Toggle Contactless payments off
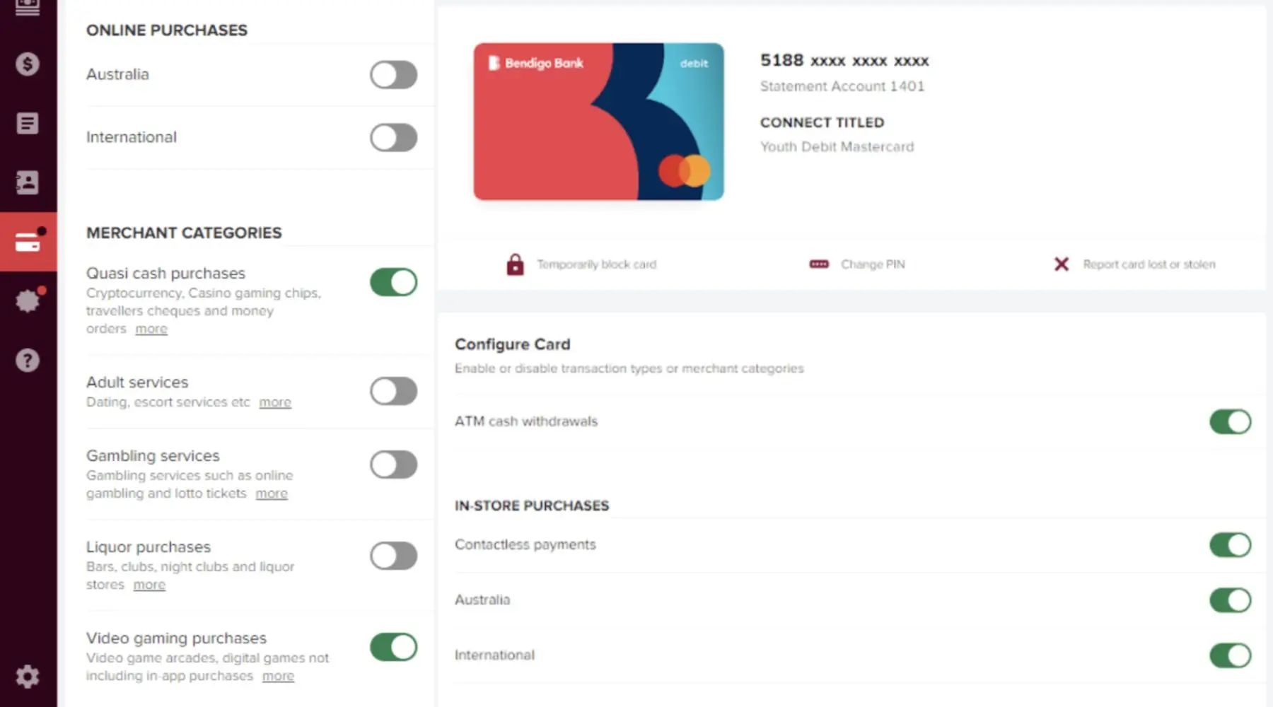The width and height of the screenshot is (1273, 707). point(1230,545)
